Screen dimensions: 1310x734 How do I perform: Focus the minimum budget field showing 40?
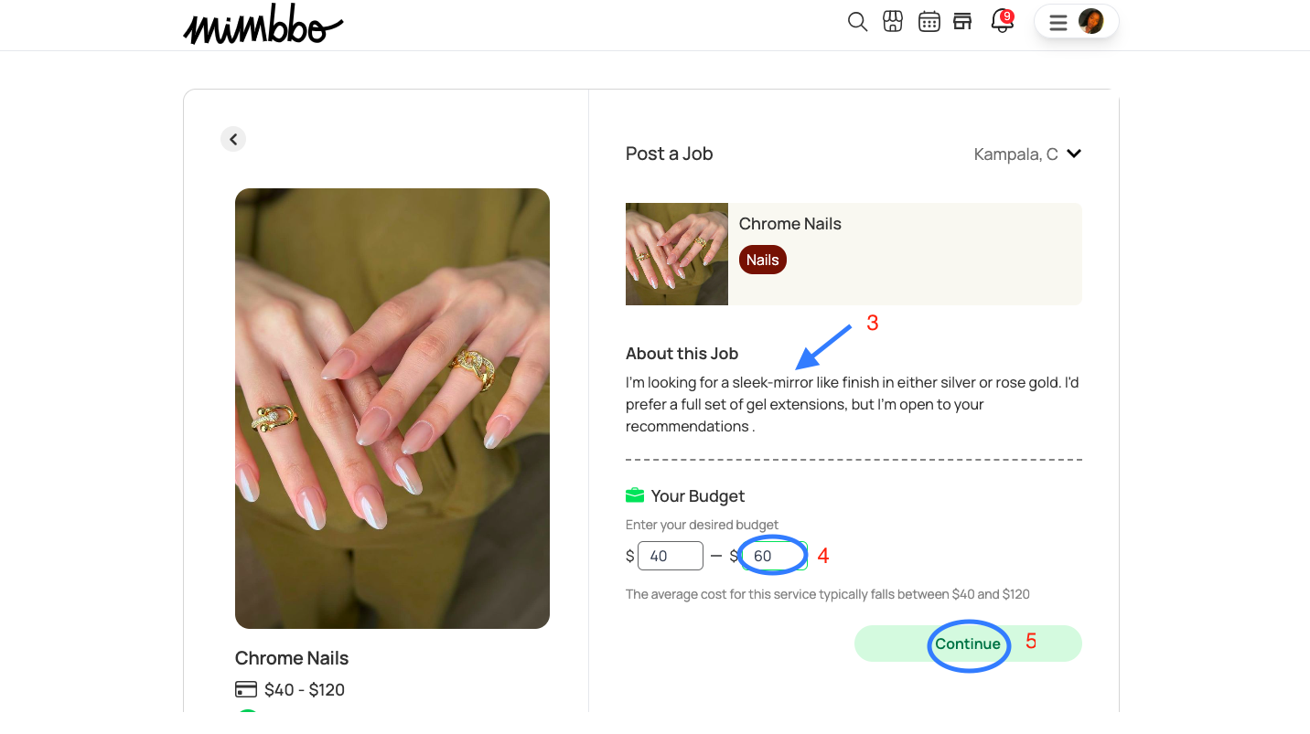click(671, 556)
